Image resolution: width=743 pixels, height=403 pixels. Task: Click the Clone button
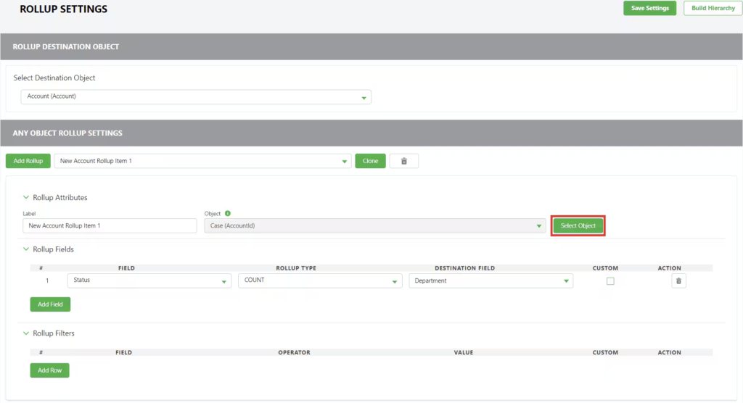click(x=370, y=161)
